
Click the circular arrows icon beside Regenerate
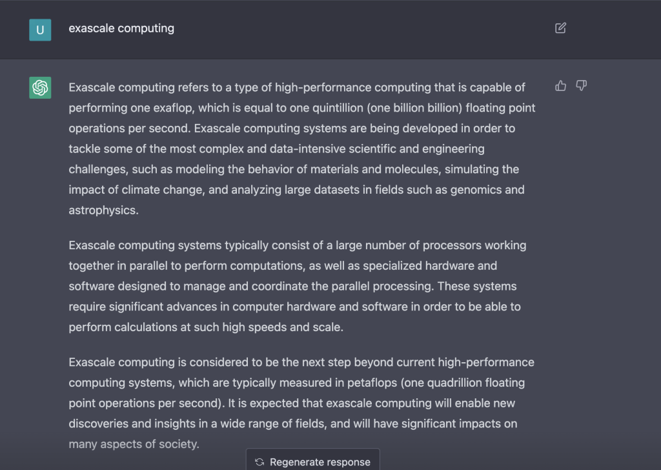pos(259,462)
